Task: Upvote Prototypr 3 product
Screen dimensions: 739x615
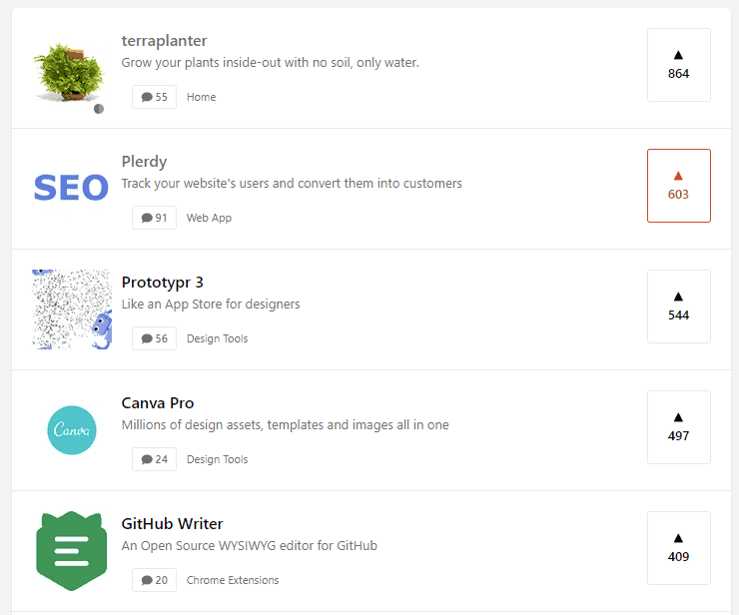Action: pyautogui.click(x=678, y=307)
